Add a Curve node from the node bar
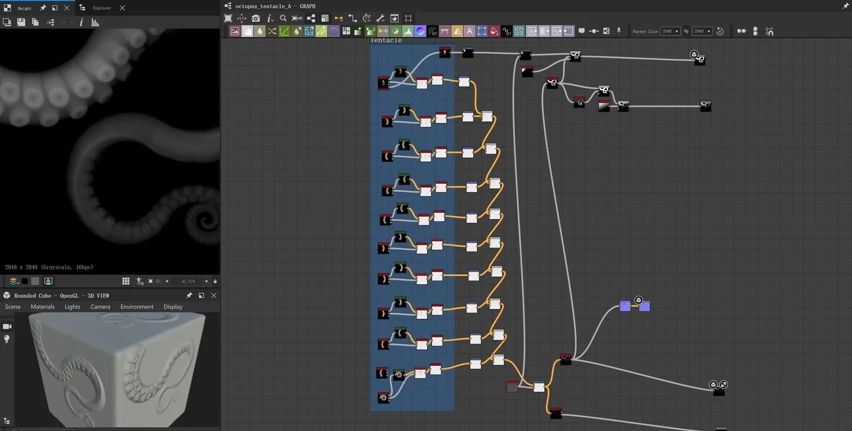This screenshot has width=852, height=431. coord(285,31)
